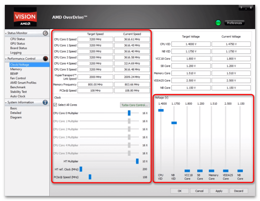Open the Auto Clock page
Image resolution: width=260 pixels, height=201 pixels.
coord(18,96)
